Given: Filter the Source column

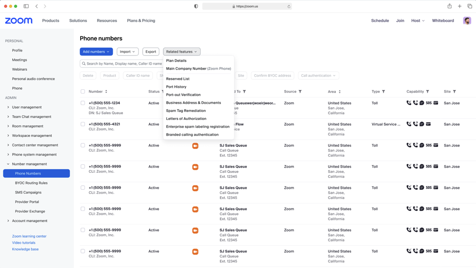Looking at the screenshot, I should 300,91.
